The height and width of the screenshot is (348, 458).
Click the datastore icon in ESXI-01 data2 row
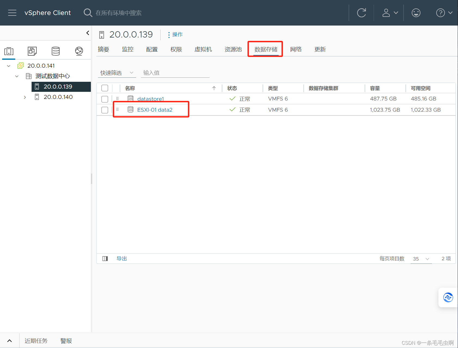[131, 109]
